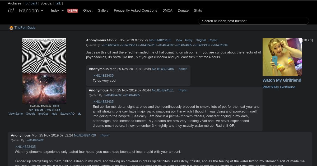This screenshot has width=317, height=166.
Task: Click the [10 / 1] thread counter
Action: [308, 40]
